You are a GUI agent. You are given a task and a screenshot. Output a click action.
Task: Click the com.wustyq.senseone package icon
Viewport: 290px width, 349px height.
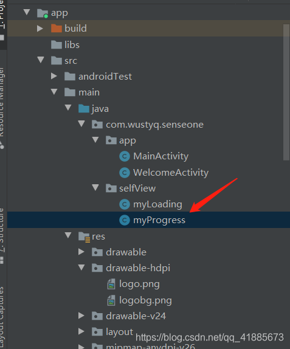(97, 124)
